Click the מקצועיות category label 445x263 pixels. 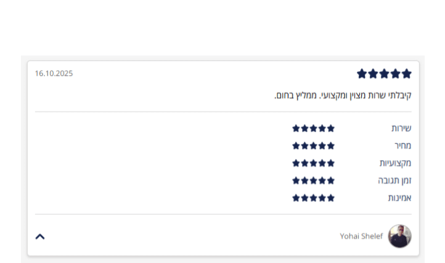click(x=395, y=163)
